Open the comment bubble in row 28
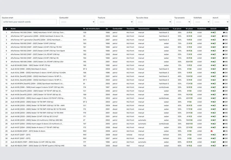Viewport: 231px width, 160px height. pyautogui.click(x=224, y=131)
